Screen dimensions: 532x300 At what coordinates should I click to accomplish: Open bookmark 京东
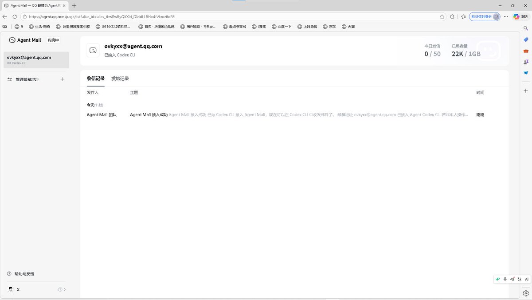[x=329, y=27]
